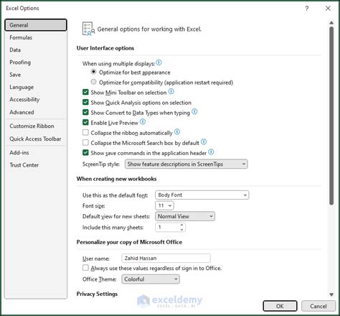Screen dimensions: 340x316
Task: Open the Save category
Action: pos(36,75)
